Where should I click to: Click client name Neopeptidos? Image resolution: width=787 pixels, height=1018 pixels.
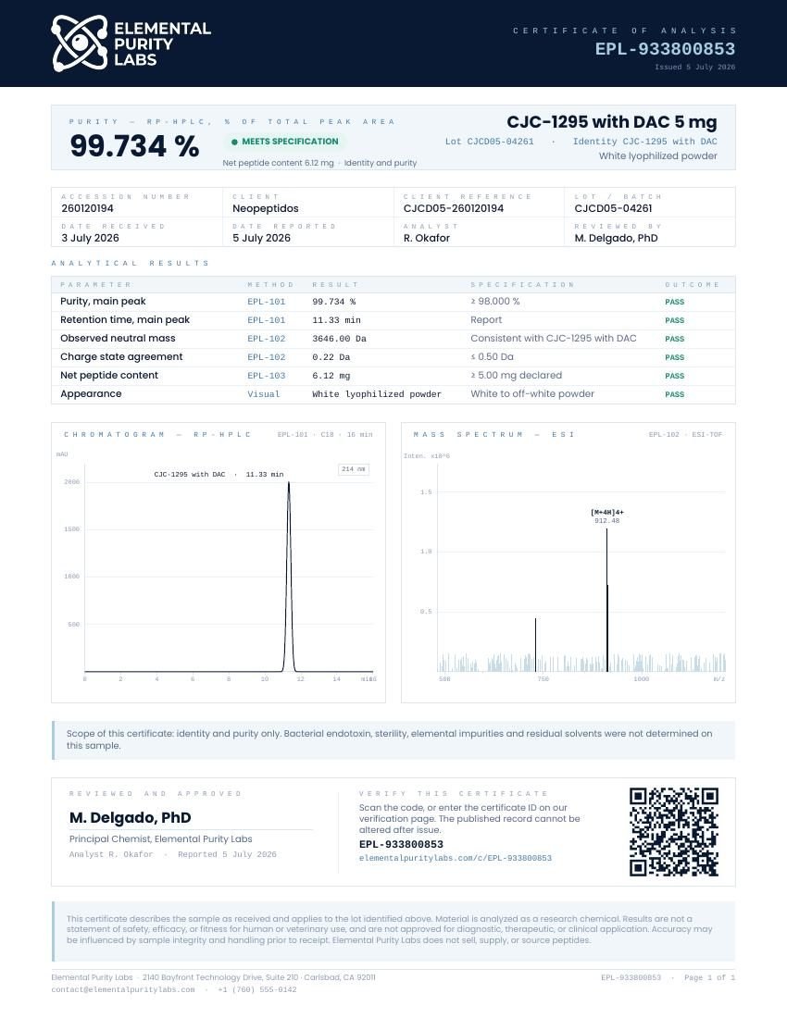[266, 208]
